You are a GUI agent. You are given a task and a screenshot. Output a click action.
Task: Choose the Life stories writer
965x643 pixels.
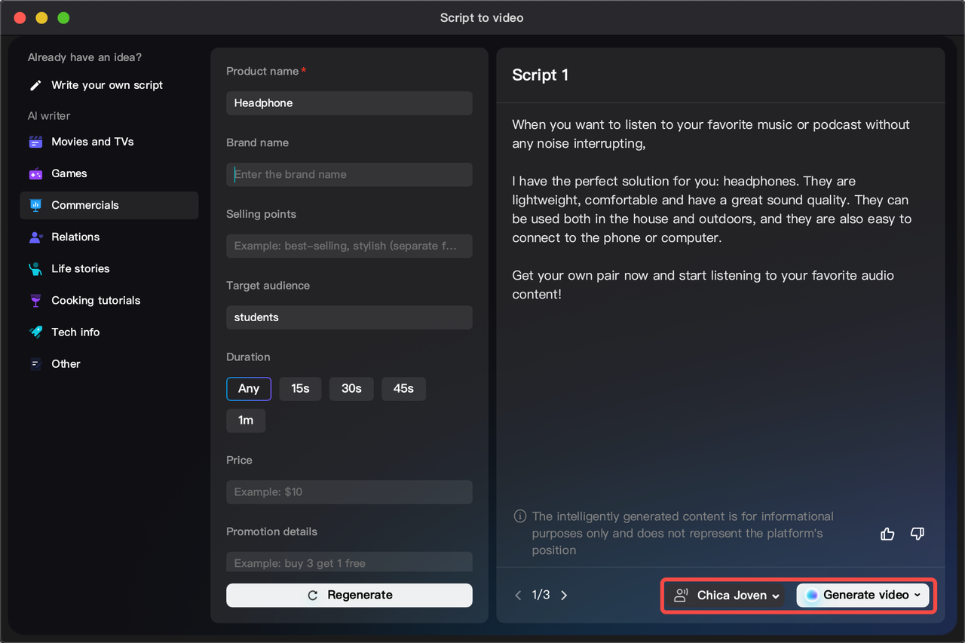tap(78, 268)
